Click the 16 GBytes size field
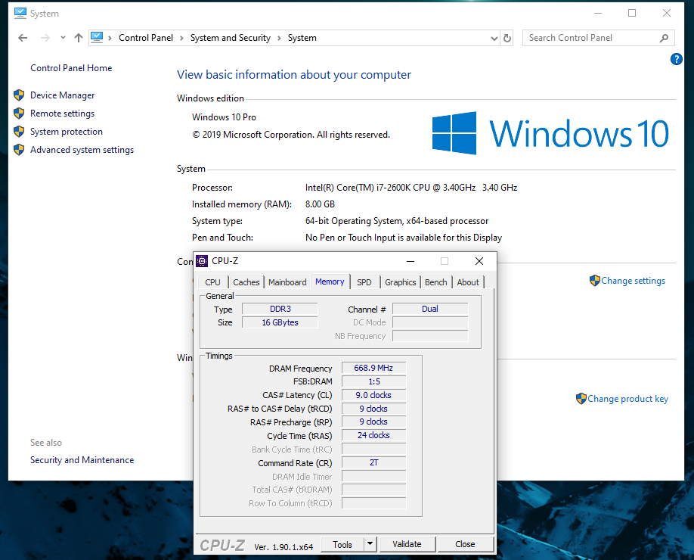The height and width of the screenshot is (560, 694). coord(280,322)
